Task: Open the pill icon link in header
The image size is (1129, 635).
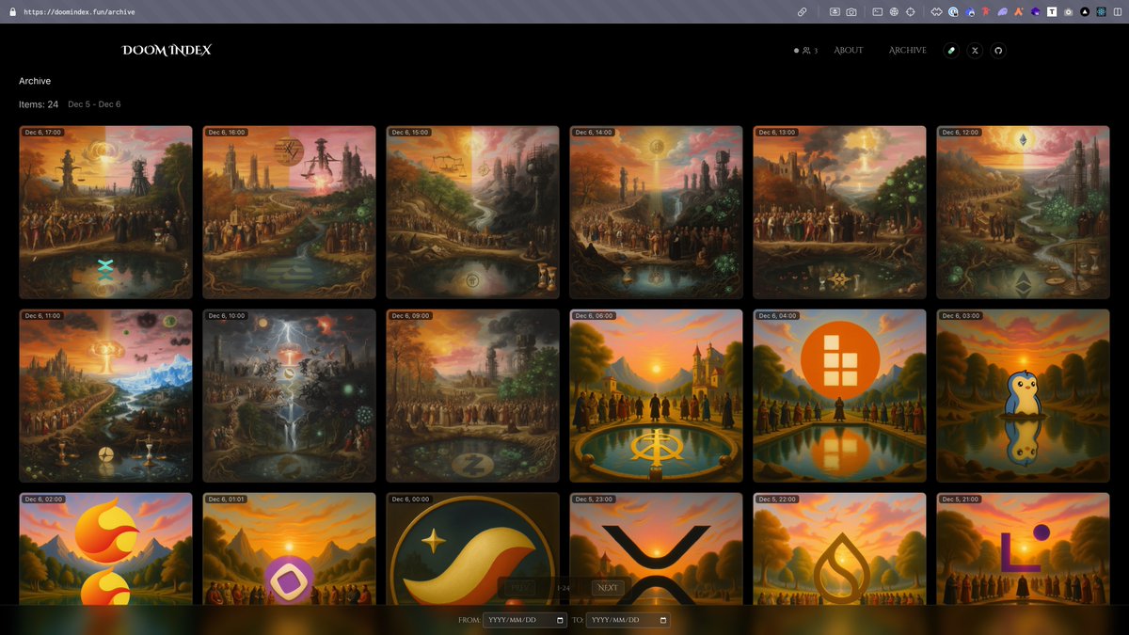Action: click(951, 51)
